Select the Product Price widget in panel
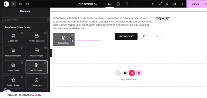207x98 pixels. pos(36,67)
